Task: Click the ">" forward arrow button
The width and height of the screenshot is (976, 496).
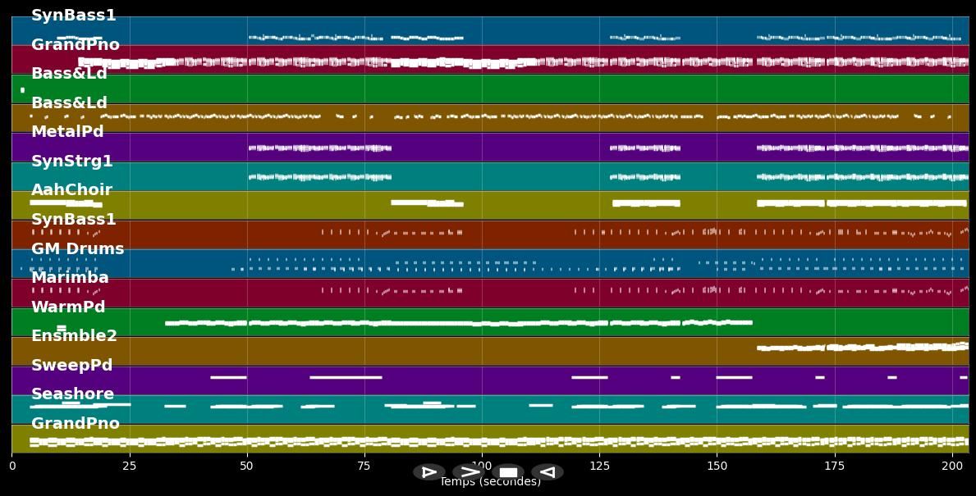Action: [x=469, y=472]
